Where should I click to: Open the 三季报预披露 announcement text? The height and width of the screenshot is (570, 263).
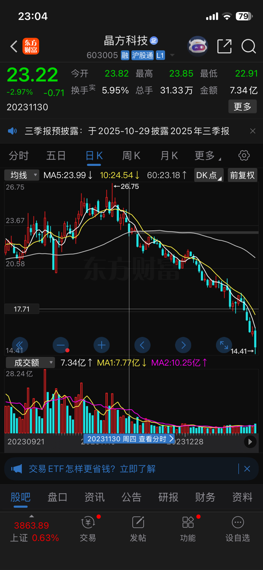tap(127, 131)
